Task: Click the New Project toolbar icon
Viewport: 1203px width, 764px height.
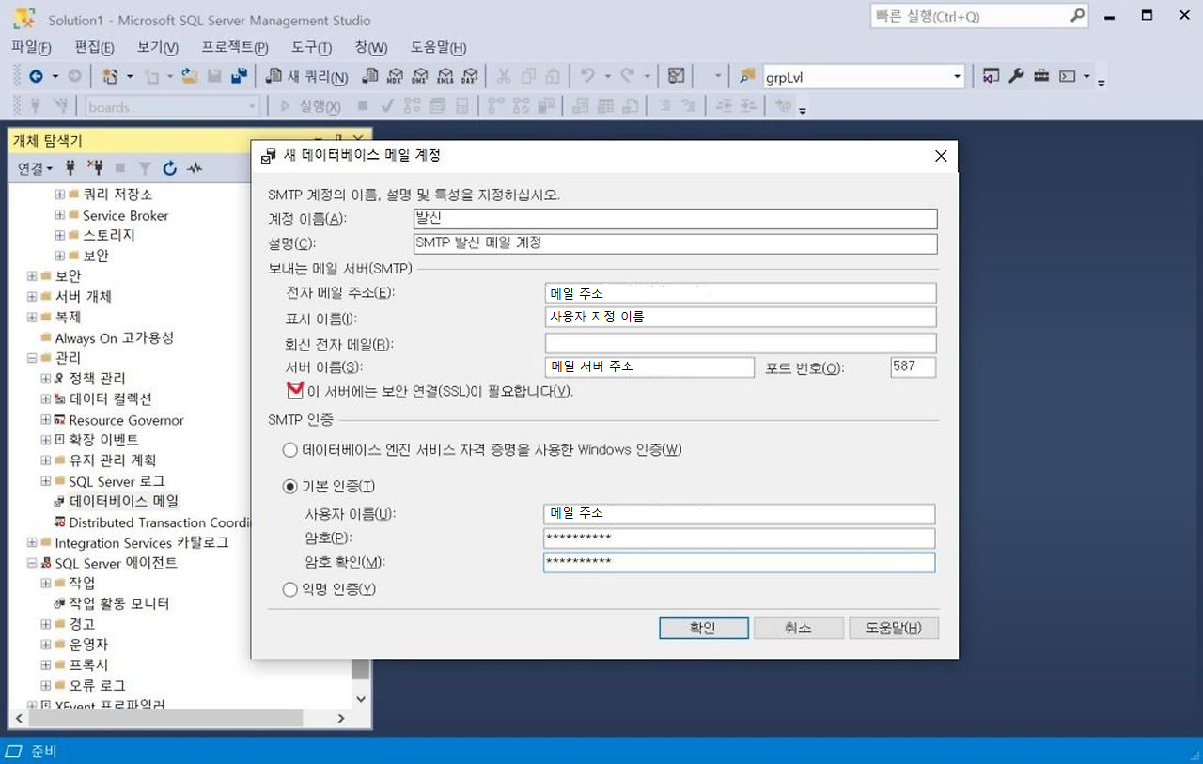Action: click(x=110, y=77)
